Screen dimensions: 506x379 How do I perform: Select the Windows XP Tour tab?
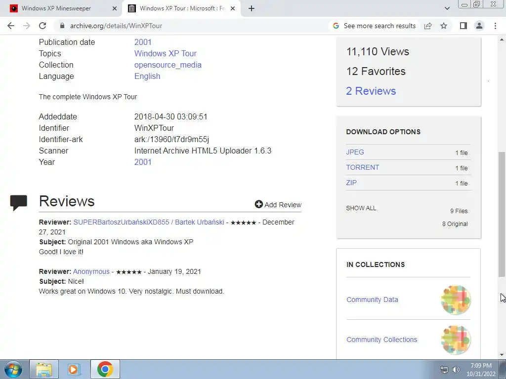tap(182, 8)
